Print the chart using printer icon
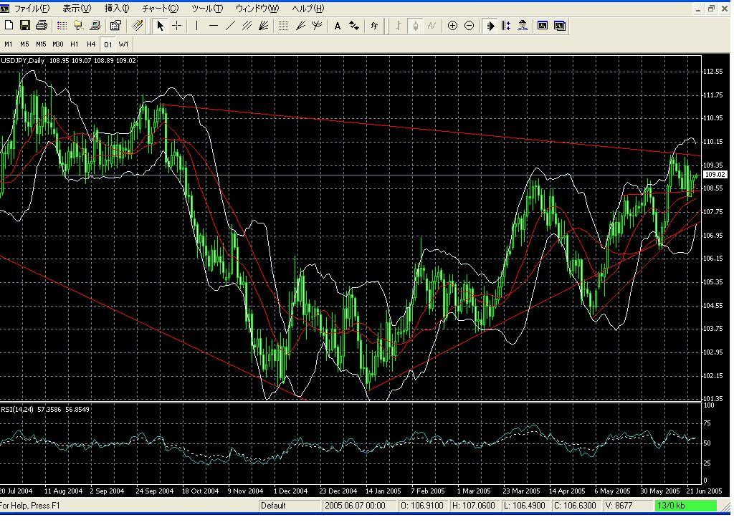Screen dimensions: 734x525 pos(41,26)
